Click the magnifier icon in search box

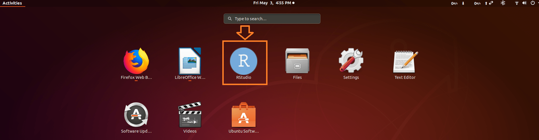[x=230, y=19]
